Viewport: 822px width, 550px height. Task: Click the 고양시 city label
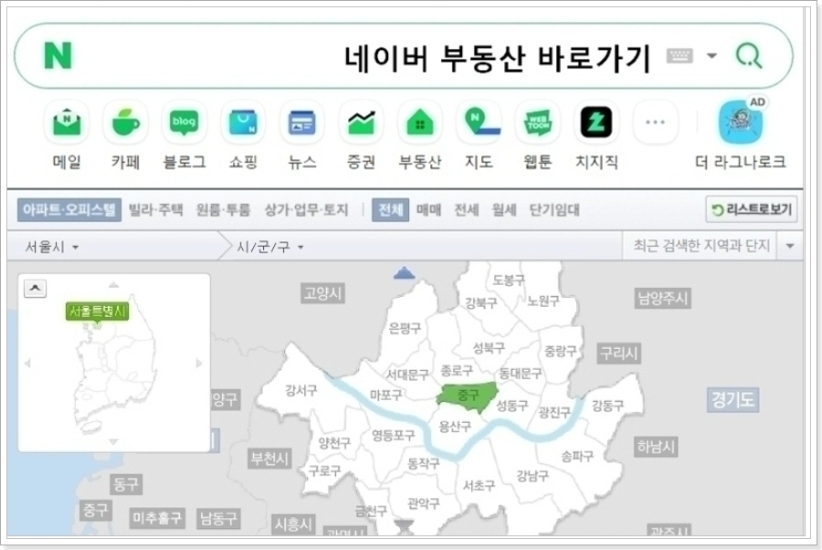323,293
